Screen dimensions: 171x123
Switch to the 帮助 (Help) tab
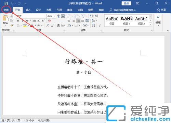point(101,10)
